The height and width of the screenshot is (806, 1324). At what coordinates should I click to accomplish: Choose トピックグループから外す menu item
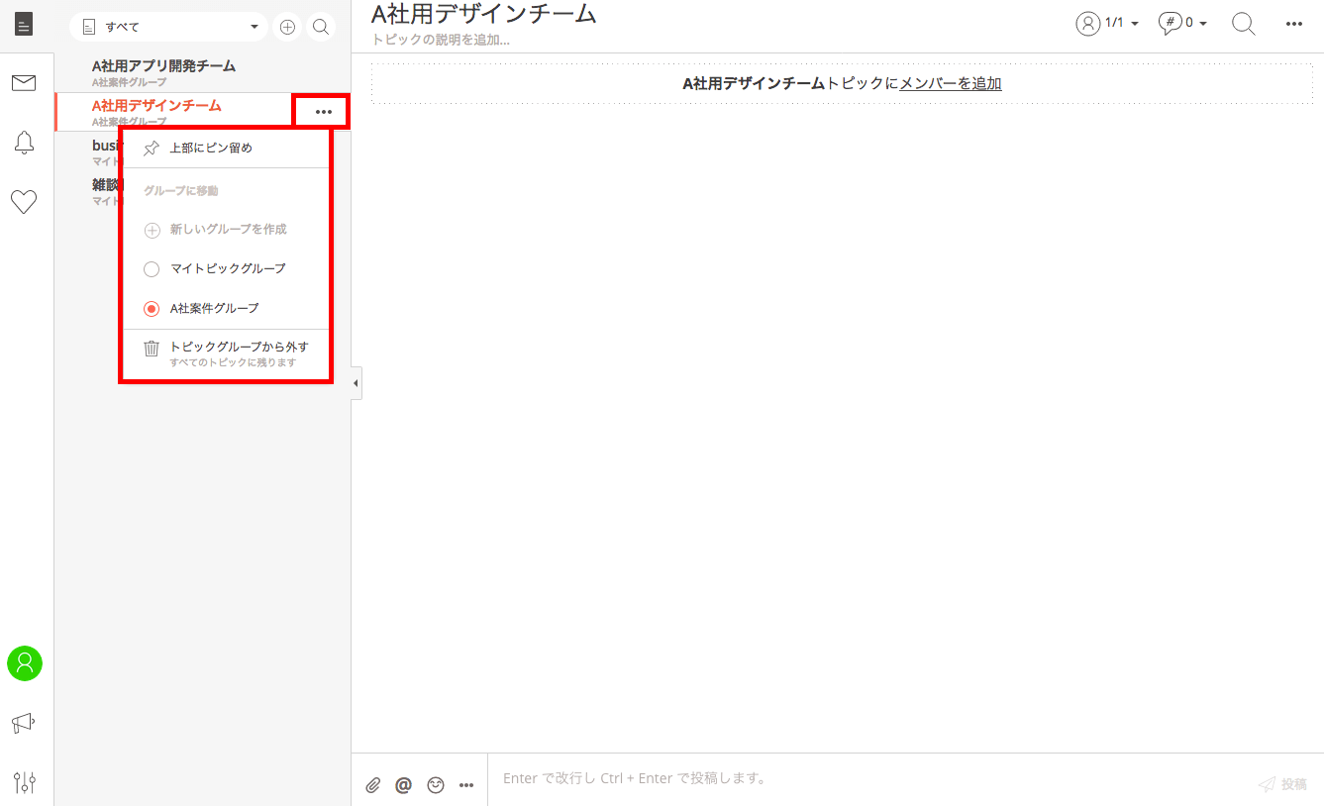point(238,348)
